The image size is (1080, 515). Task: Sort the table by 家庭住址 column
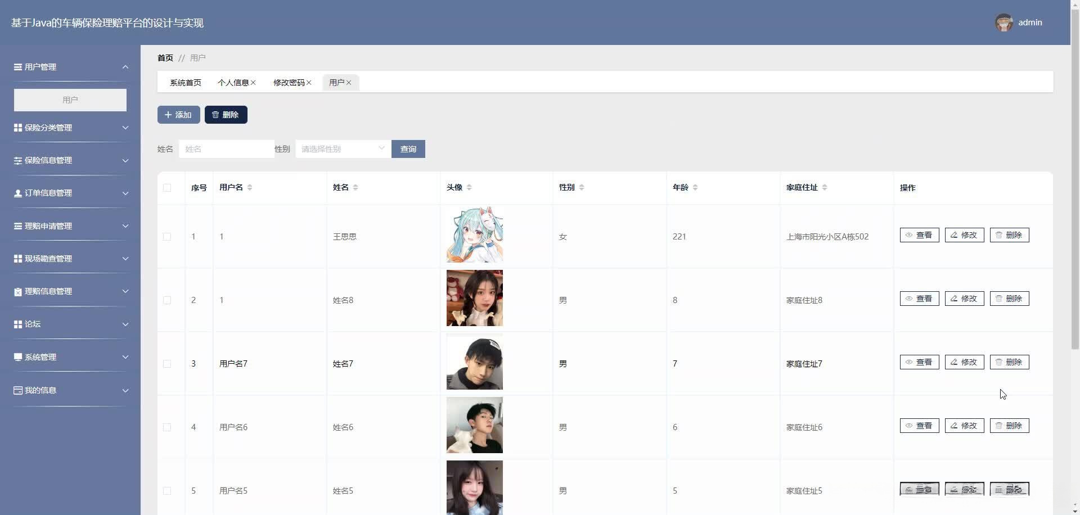tap(825, 187)
